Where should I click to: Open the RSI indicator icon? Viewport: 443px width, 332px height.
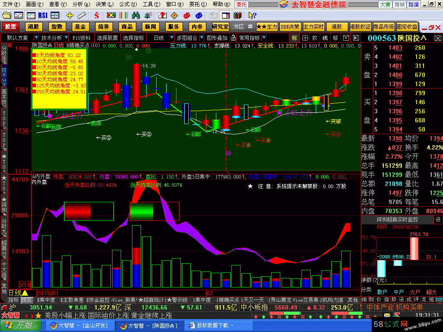coord(43,15)
